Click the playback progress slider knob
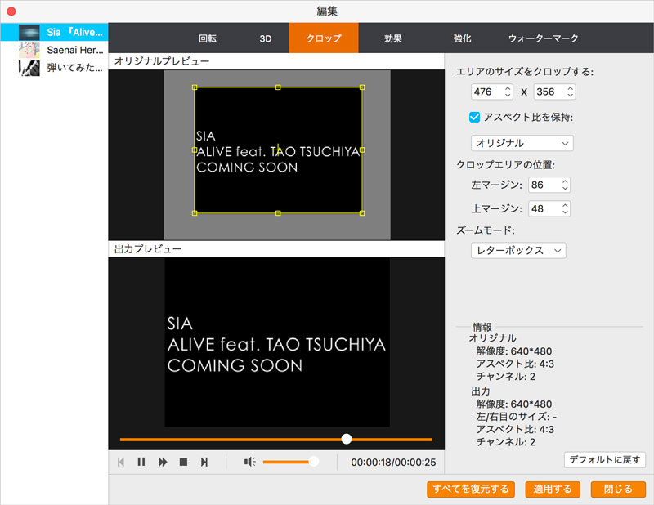 346,439
